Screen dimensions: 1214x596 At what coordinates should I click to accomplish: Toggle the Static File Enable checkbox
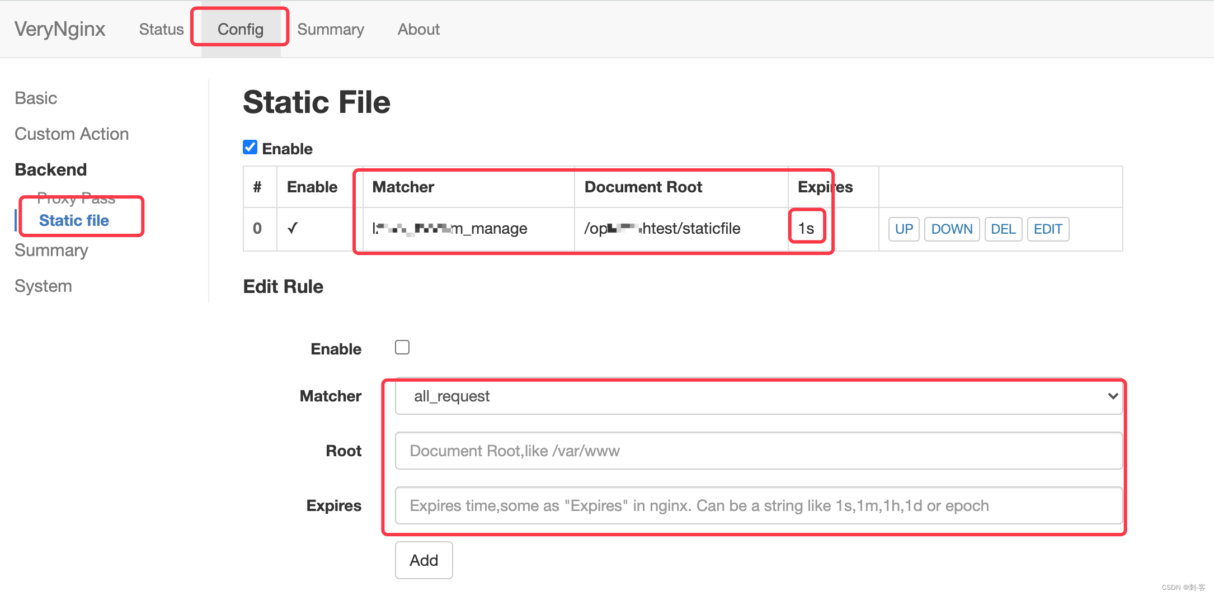(x=250, y=147)
